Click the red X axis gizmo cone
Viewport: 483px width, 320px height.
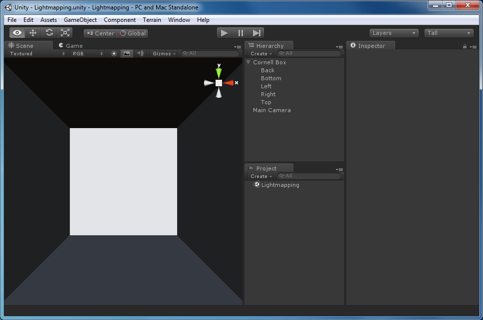point(229,83)
